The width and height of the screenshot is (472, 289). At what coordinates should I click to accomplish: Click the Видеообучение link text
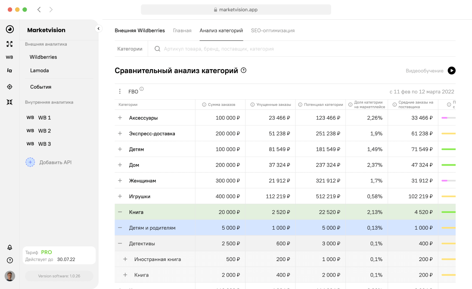(425, 71)
